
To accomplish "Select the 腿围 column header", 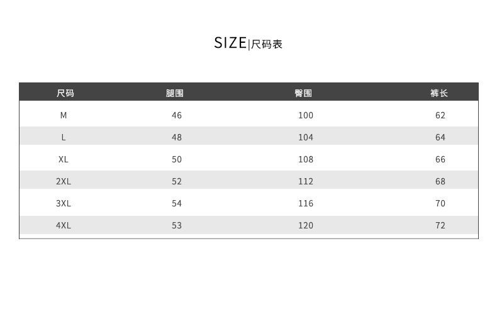I will coord(175,93).
